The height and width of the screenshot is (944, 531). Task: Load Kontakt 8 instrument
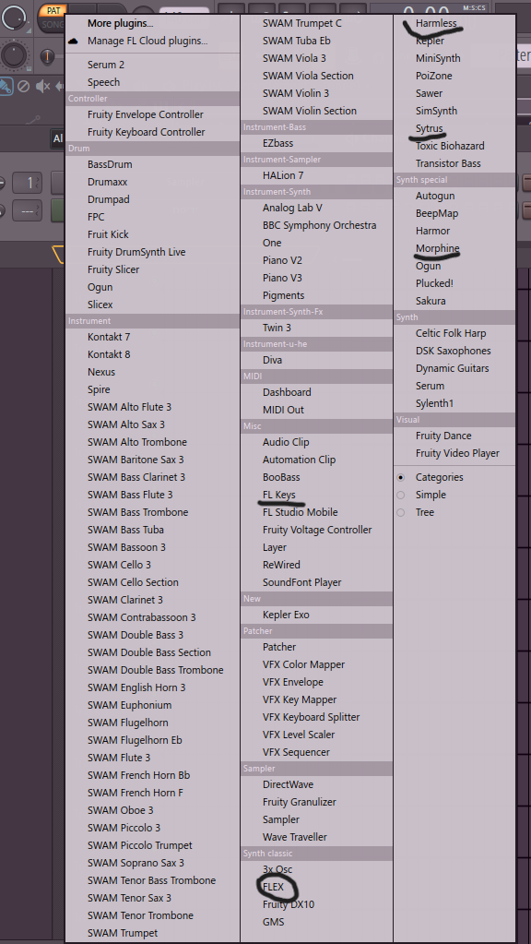[109, 354]
